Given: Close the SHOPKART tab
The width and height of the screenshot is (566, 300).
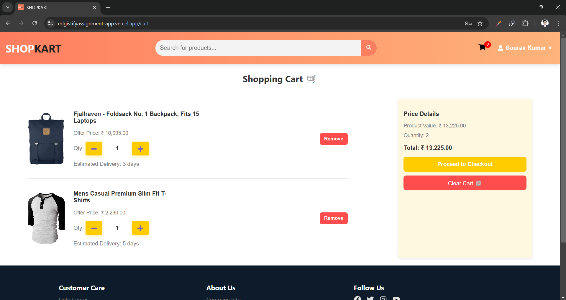Looking at the screenshot, I should [x=94, y=7].
